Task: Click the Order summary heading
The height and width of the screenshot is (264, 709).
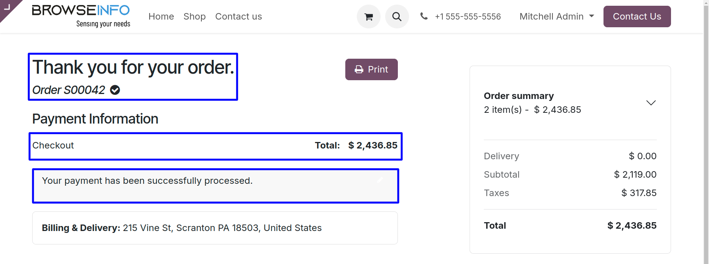Action: tap(519, 96)
